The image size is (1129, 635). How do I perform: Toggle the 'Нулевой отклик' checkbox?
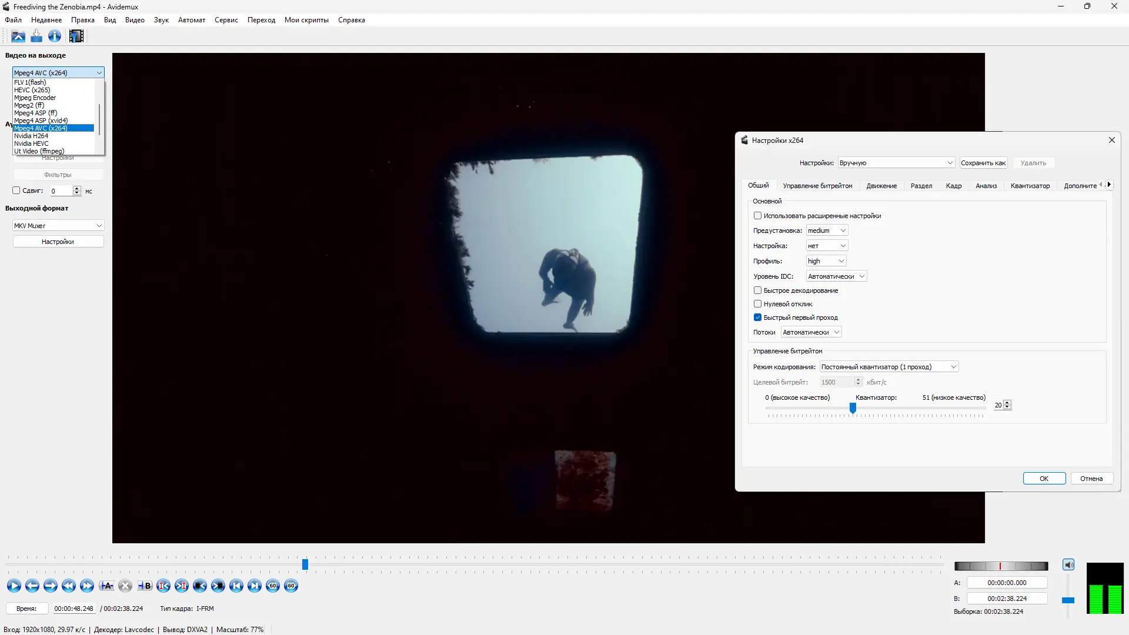pos(757,304)
